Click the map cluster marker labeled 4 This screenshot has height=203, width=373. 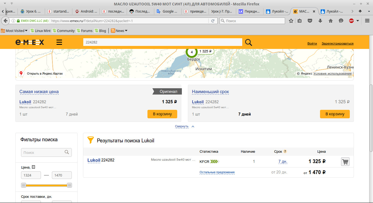192,52
